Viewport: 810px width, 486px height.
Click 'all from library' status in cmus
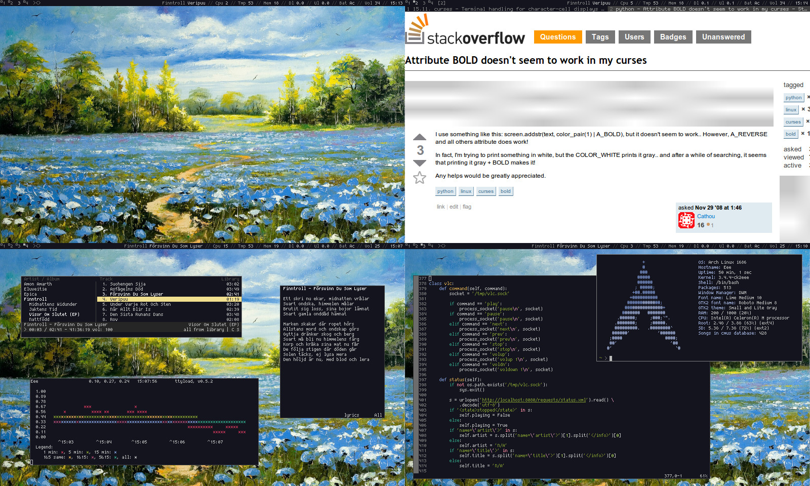click(x=204, y=330)
